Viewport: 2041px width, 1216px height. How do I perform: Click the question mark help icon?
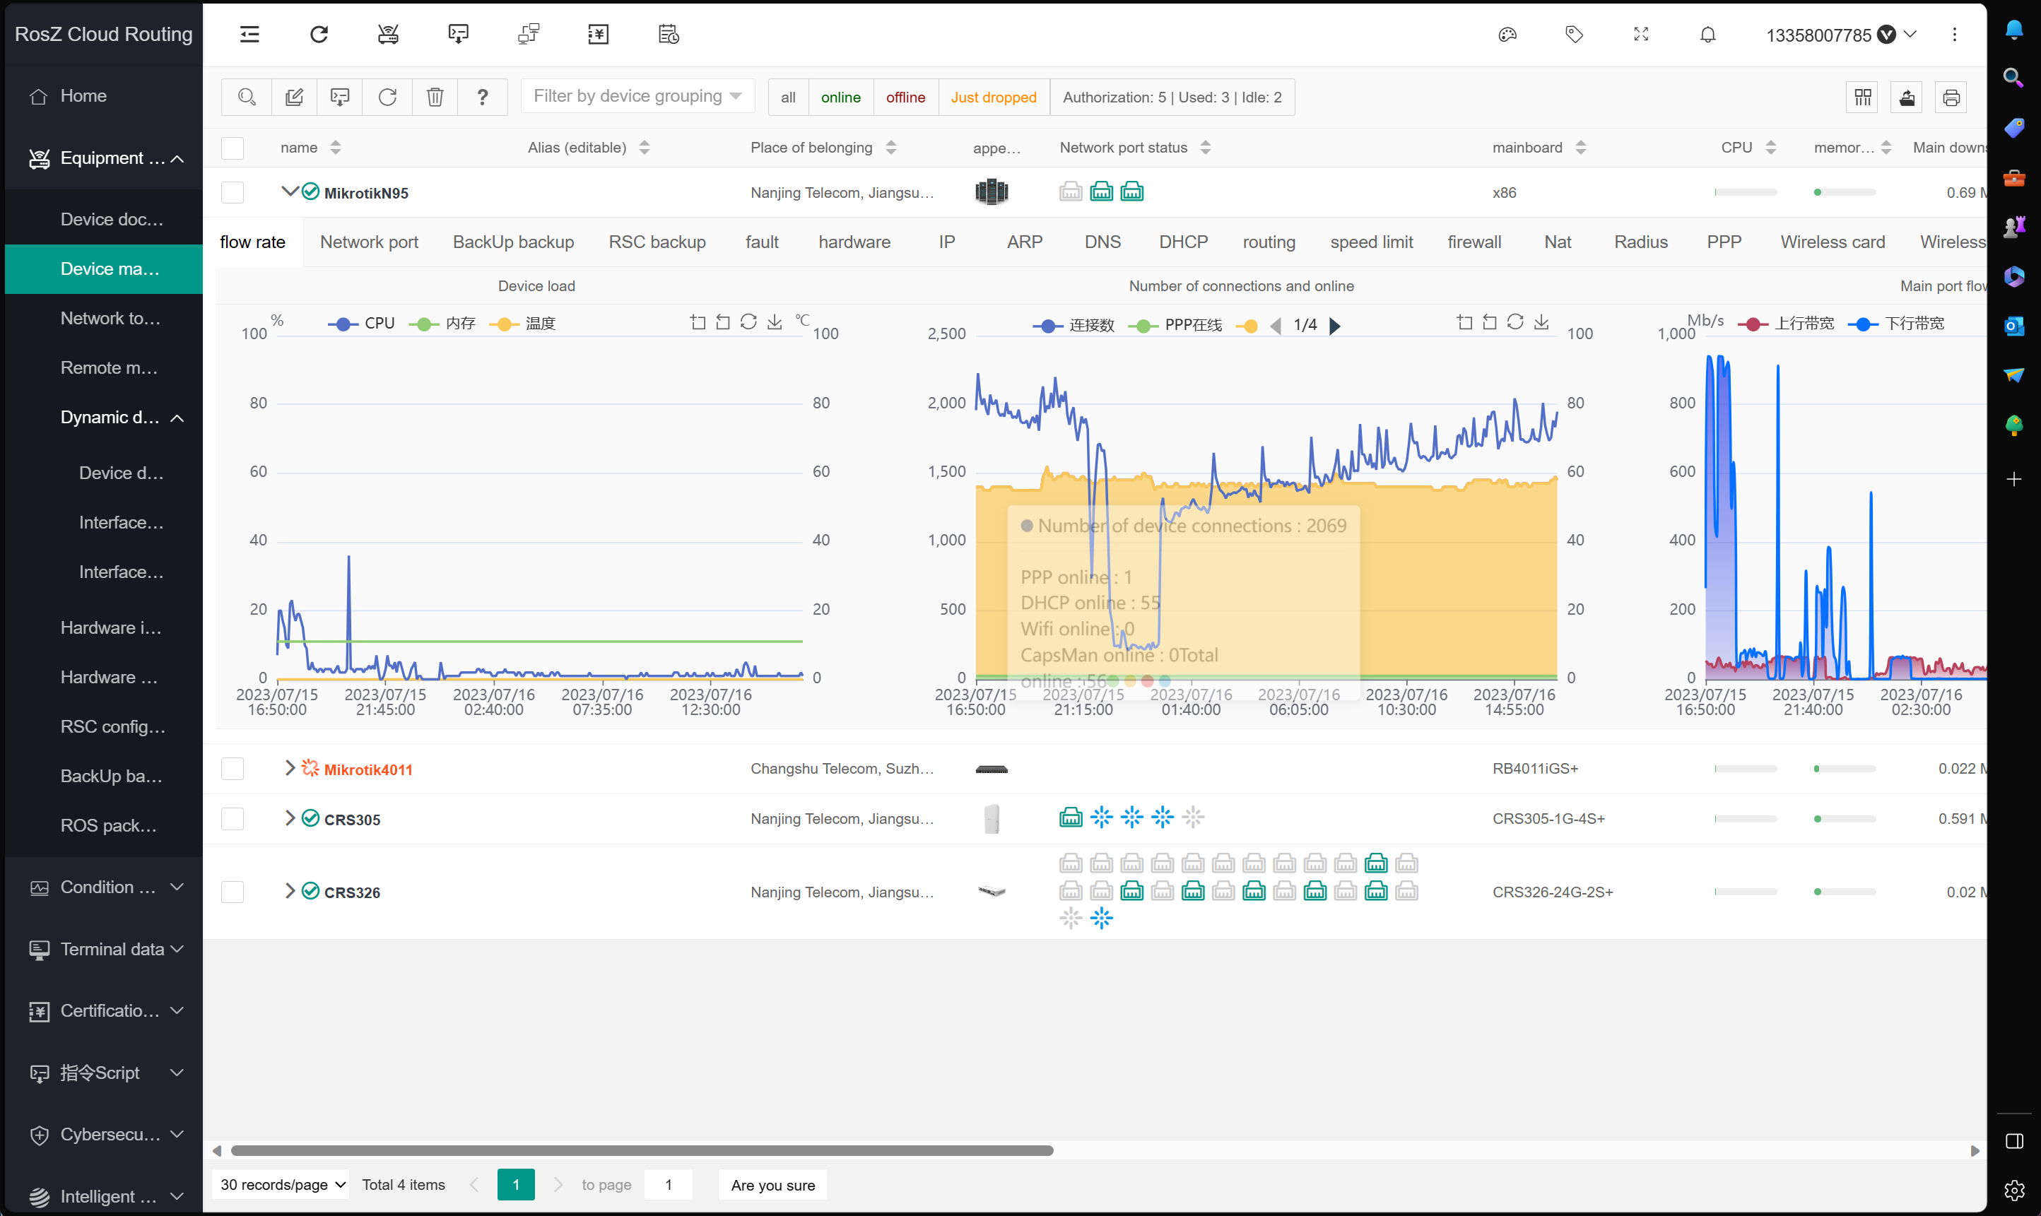pyautogui.click(x=483, y=97)
